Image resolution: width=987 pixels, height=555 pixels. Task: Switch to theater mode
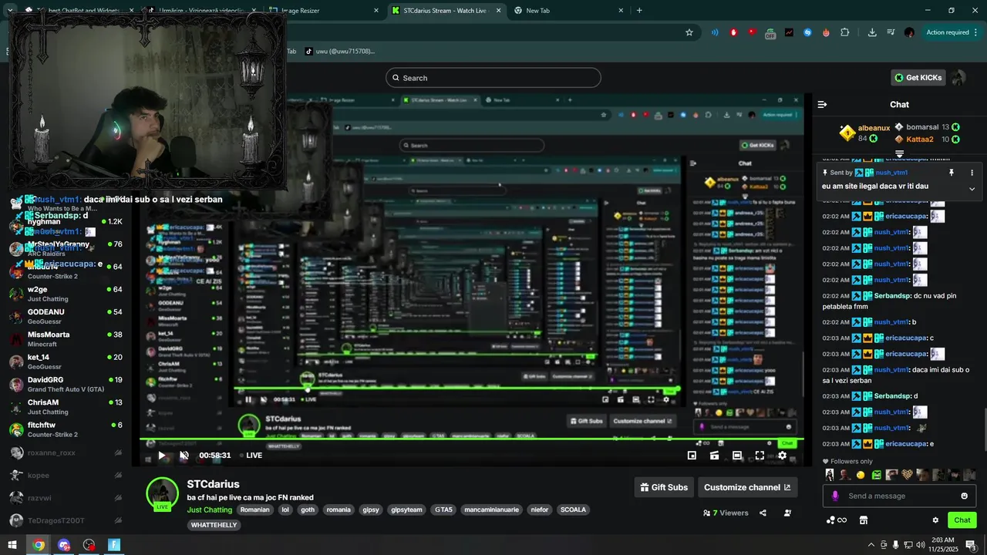[x=737, y=456]
